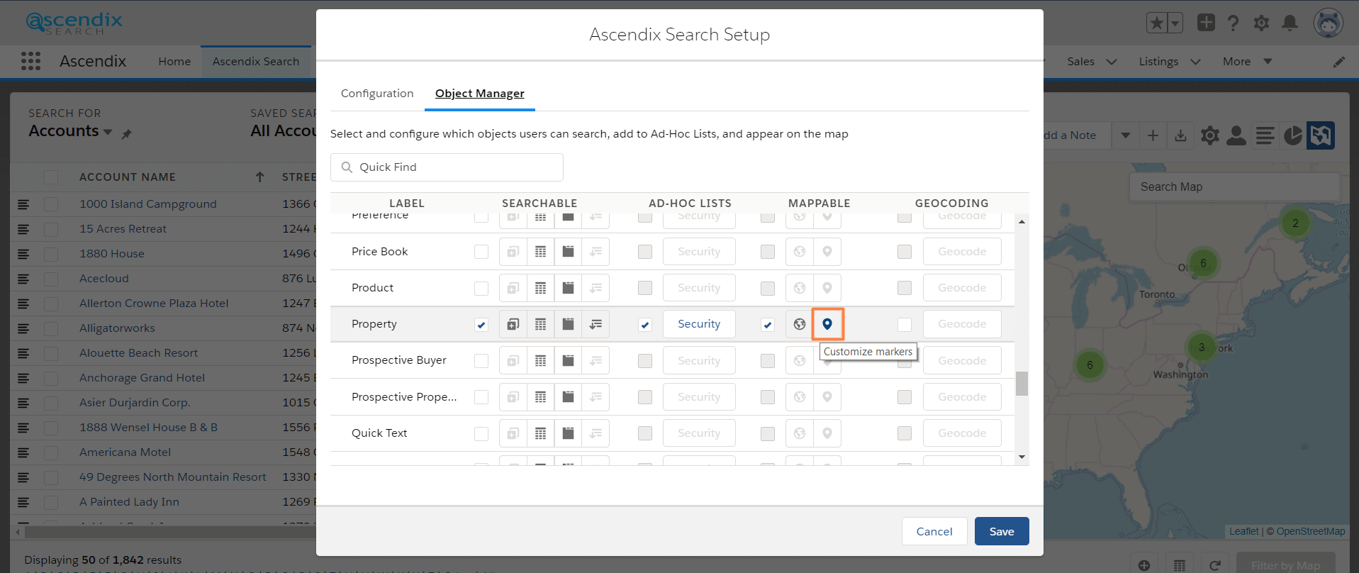
Task: Click the download export icon in search toolbar
Action: point(1180,135)
